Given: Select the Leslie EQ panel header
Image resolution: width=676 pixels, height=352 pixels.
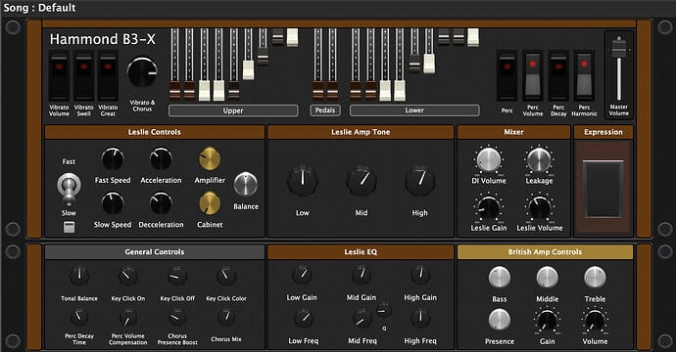Looking at the screenshot, I should (x=361, y=251).
